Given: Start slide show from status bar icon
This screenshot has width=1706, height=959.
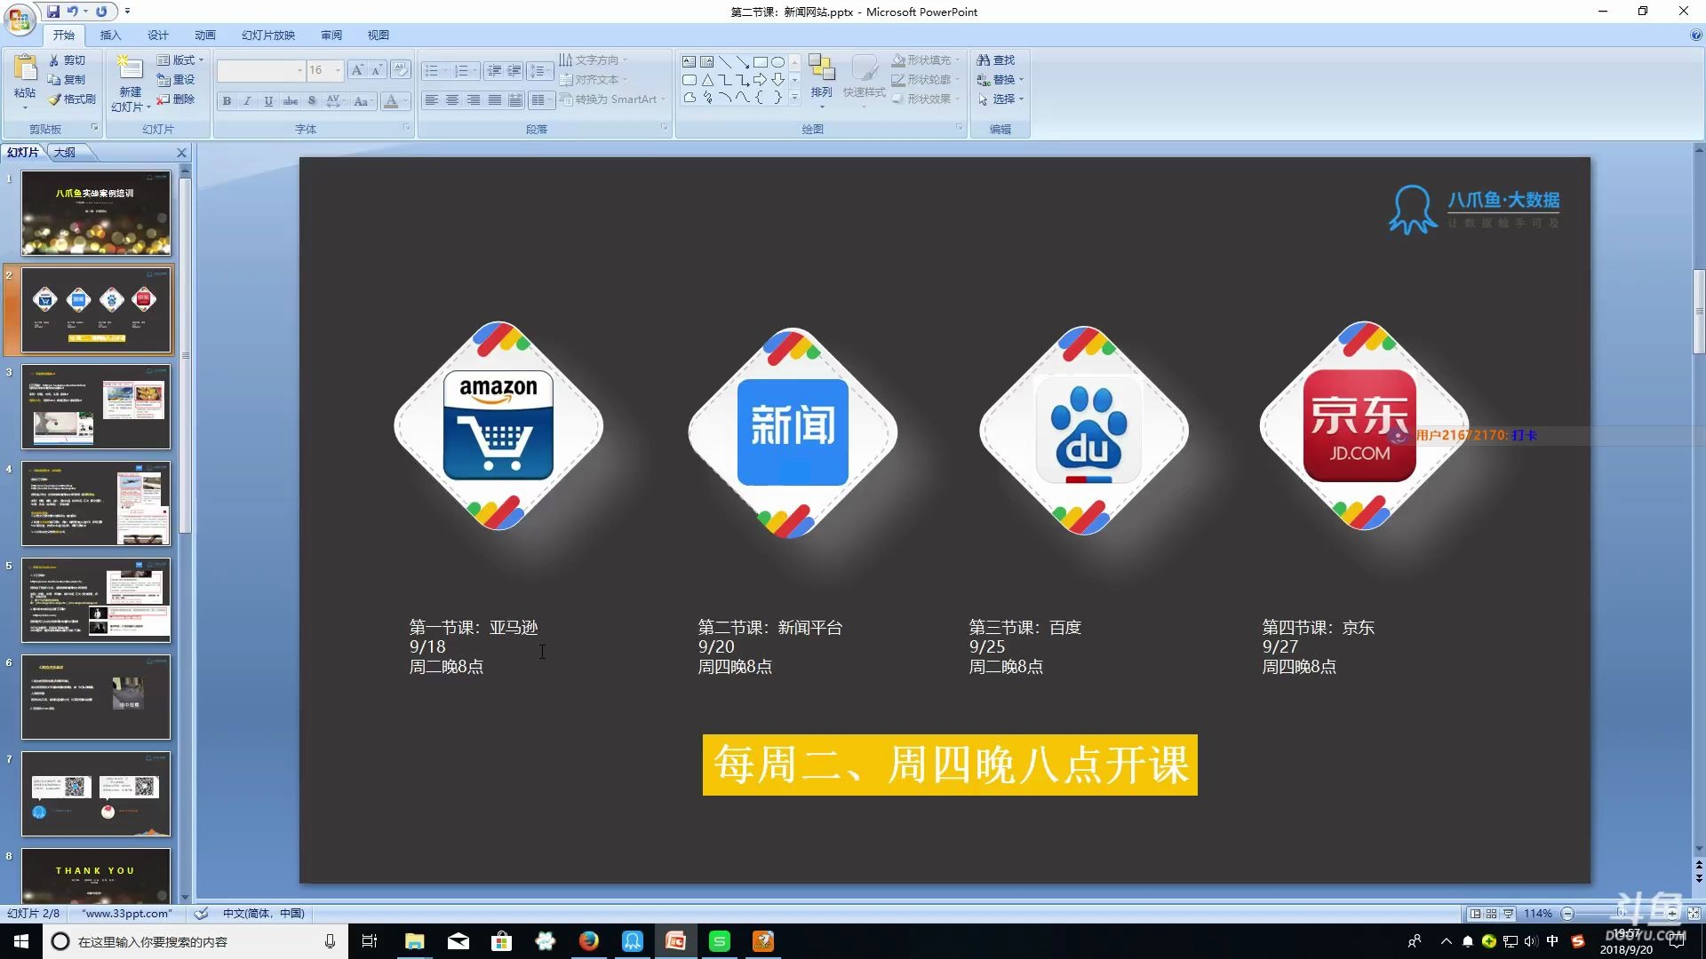Looking at the screenshot, I should 1509,914.
